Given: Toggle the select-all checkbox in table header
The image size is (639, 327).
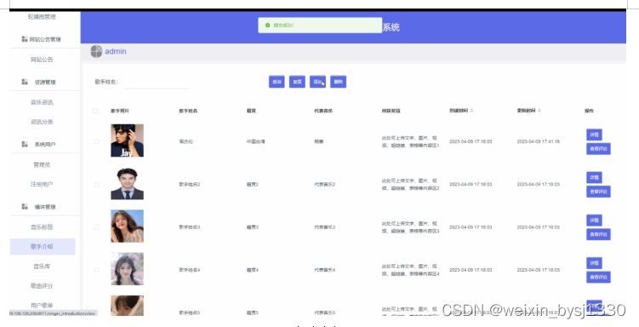Looking at the screenshot, I should pyautogui.click(x=95, y=111).
